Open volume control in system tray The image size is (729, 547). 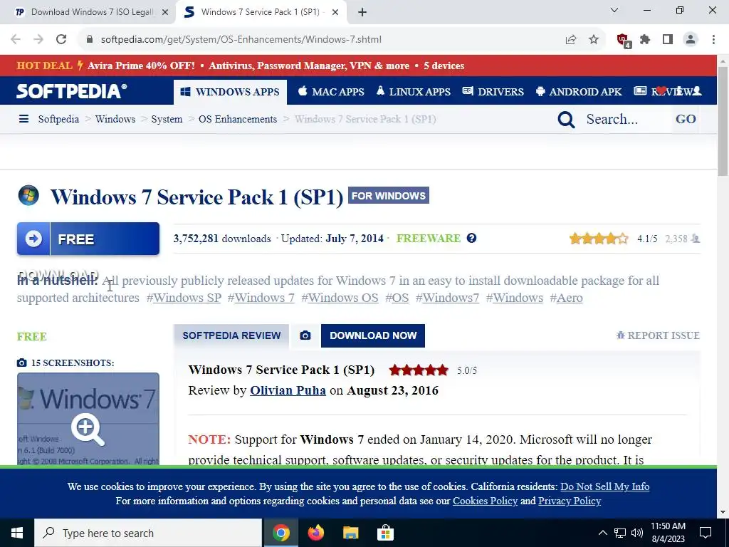coord(637,533)
